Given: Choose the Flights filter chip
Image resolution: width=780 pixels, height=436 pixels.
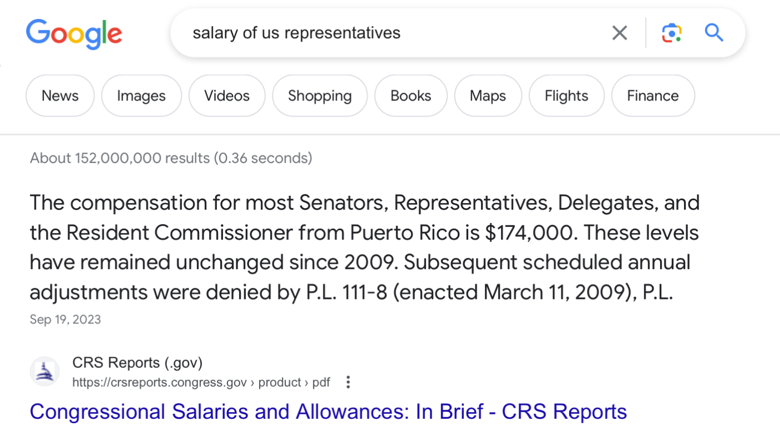Looking at the screenshot, I should (566, 96).
